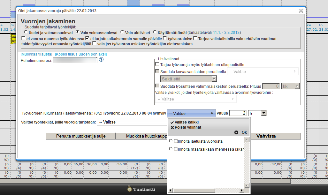Click the Peruuta muutokset ja sulje button
328x195 pixels.
tap(80, 136)
